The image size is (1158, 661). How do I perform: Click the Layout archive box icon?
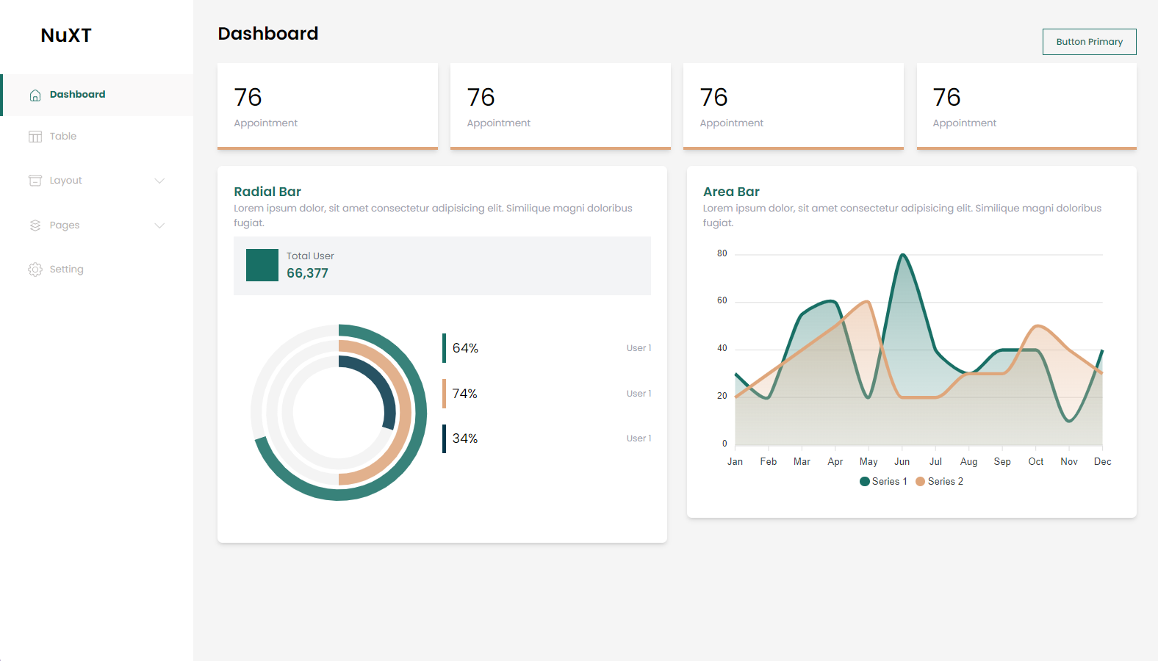tap(35, 181)
